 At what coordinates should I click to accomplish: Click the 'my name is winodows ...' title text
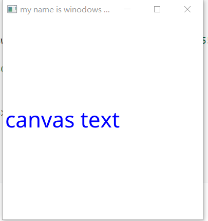(x=65, y=10)
